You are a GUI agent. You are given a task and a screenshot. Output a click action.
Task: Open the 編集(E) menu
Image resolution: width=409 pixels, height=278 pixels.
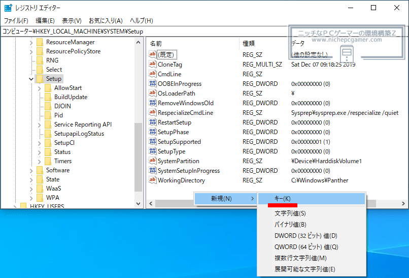(x=45, y=21)
